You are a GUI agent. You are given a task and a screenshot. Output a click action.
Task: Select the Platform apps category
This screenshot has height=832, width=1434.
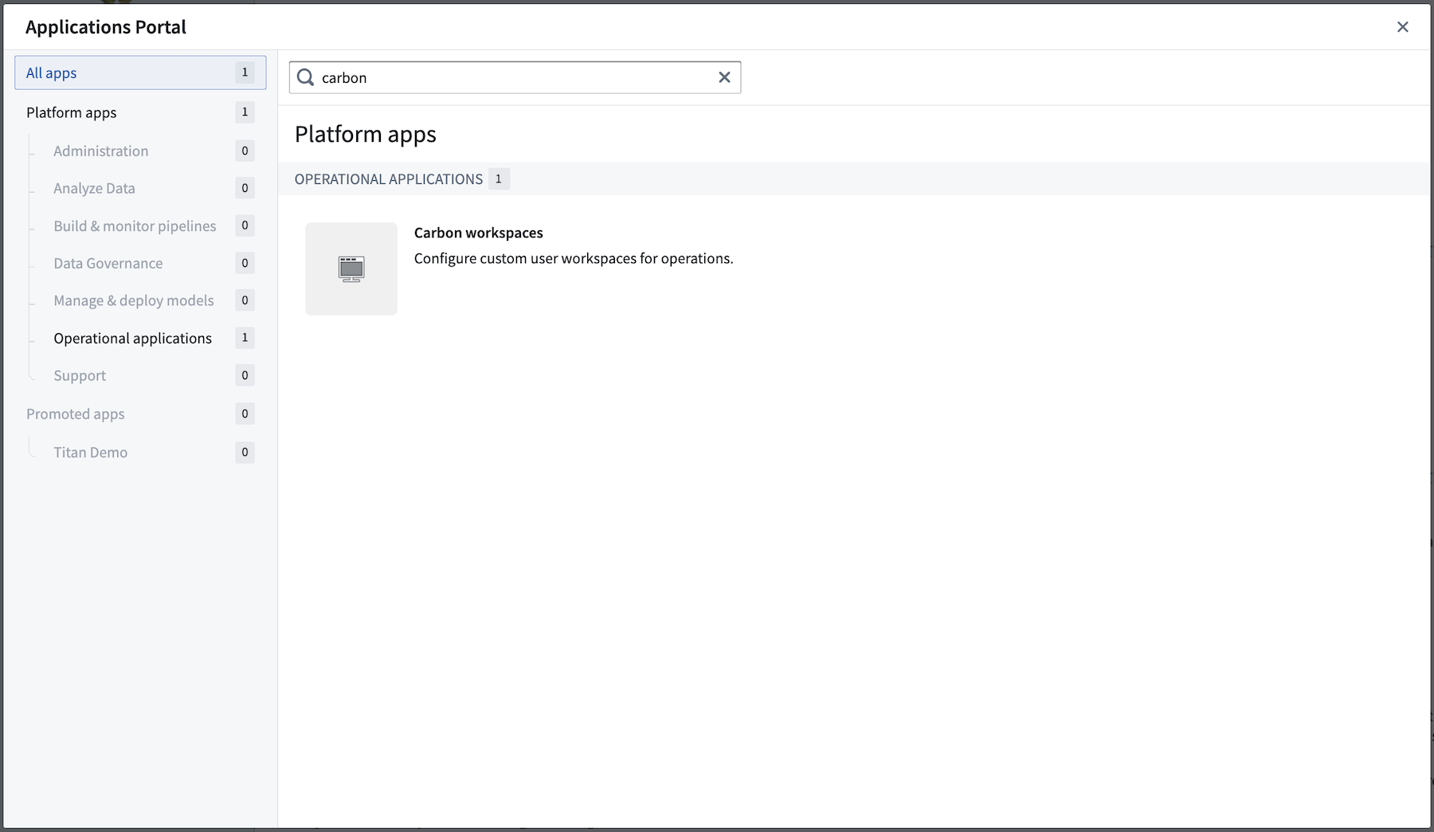pos(140,112)
